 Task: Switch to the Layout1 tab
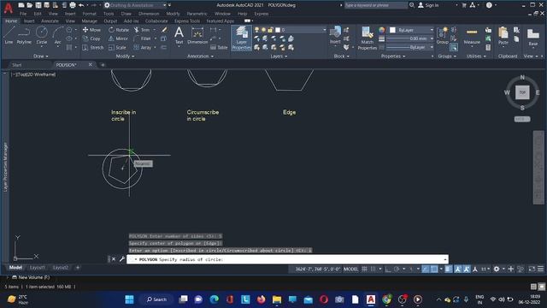[x=38, y=268]
